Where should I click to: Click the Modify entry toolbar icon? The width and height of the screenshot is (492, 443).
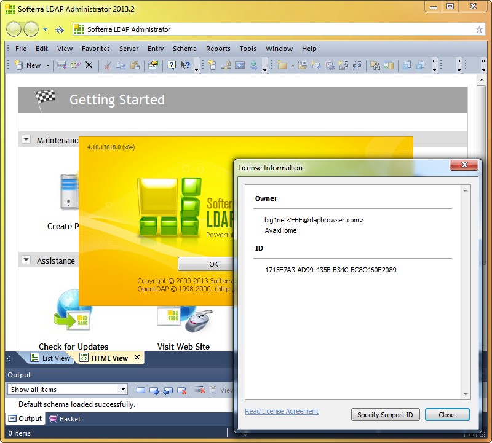tap(62, 65)
